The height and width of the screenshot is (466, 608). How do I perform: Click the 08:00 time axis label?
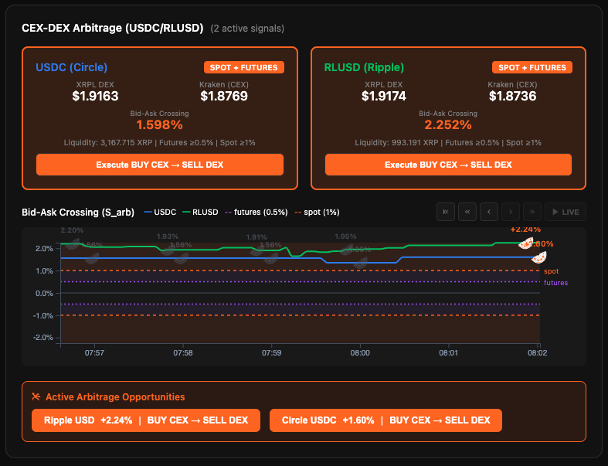[x=360, y=352]
